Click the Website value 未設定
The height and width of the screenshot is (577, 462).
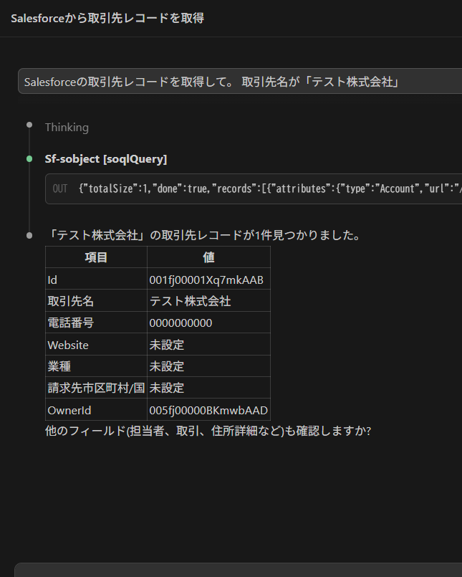167,345
